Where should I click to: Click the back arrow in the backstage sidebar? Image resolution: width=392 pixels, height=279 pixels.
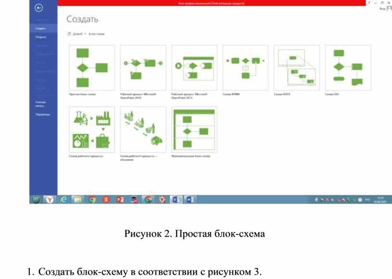[x=39, y=8]
